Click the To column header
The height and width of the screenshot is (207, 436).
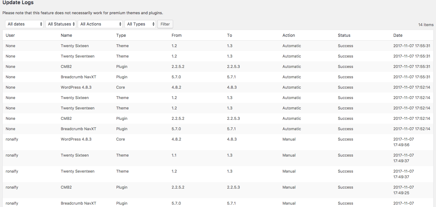[229, 35]
